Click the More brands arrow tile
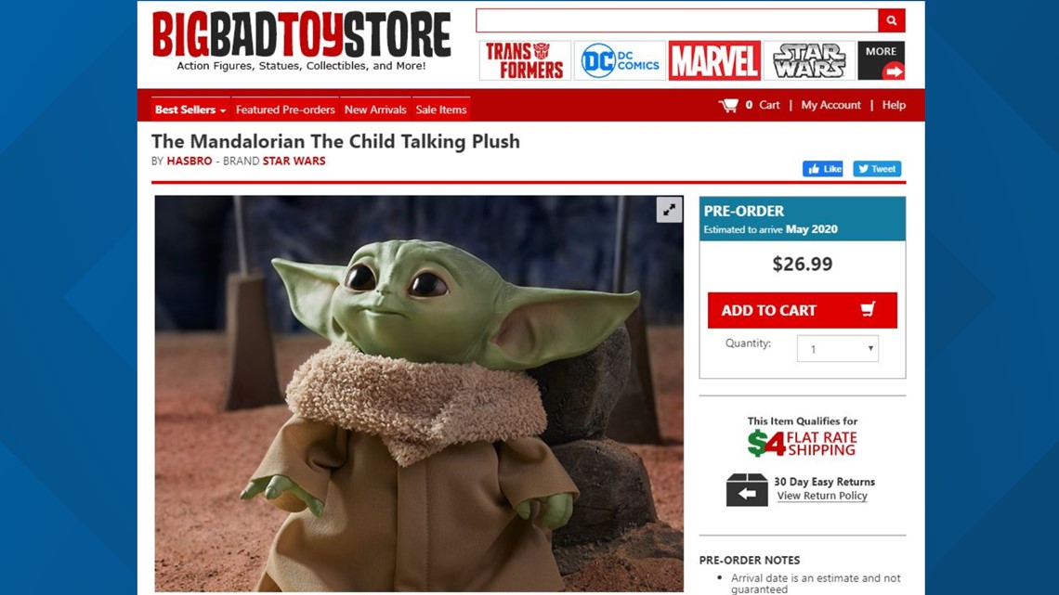The height and width of the screenshot is (595, 1059). [882, 60]
